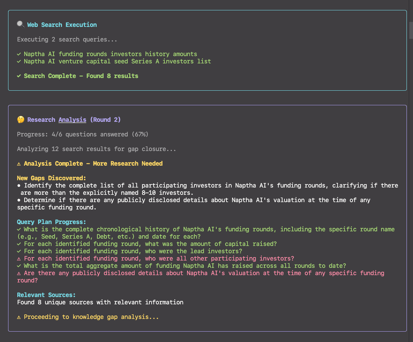Click 'Analyzing 12 search results for gap closure' line

pos(97,149)
